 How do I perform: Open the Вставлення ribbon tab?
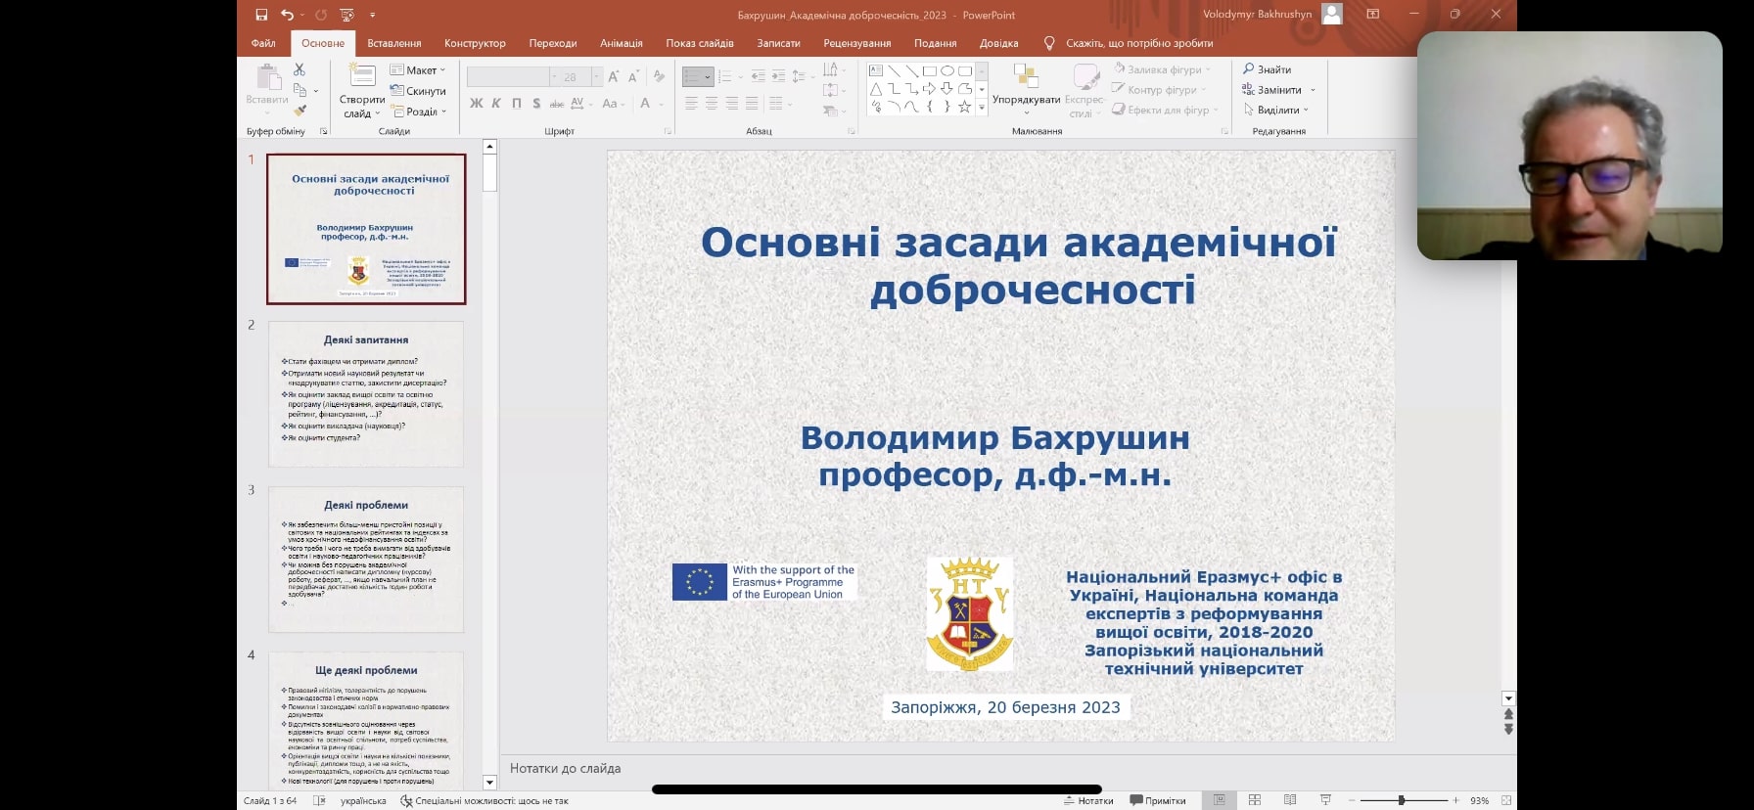click(x=393, y=43)
